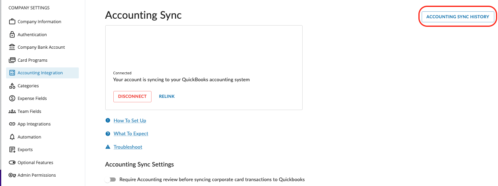Click the Company Bank Account building icon

pyautogui.click(x=12, y=47)
